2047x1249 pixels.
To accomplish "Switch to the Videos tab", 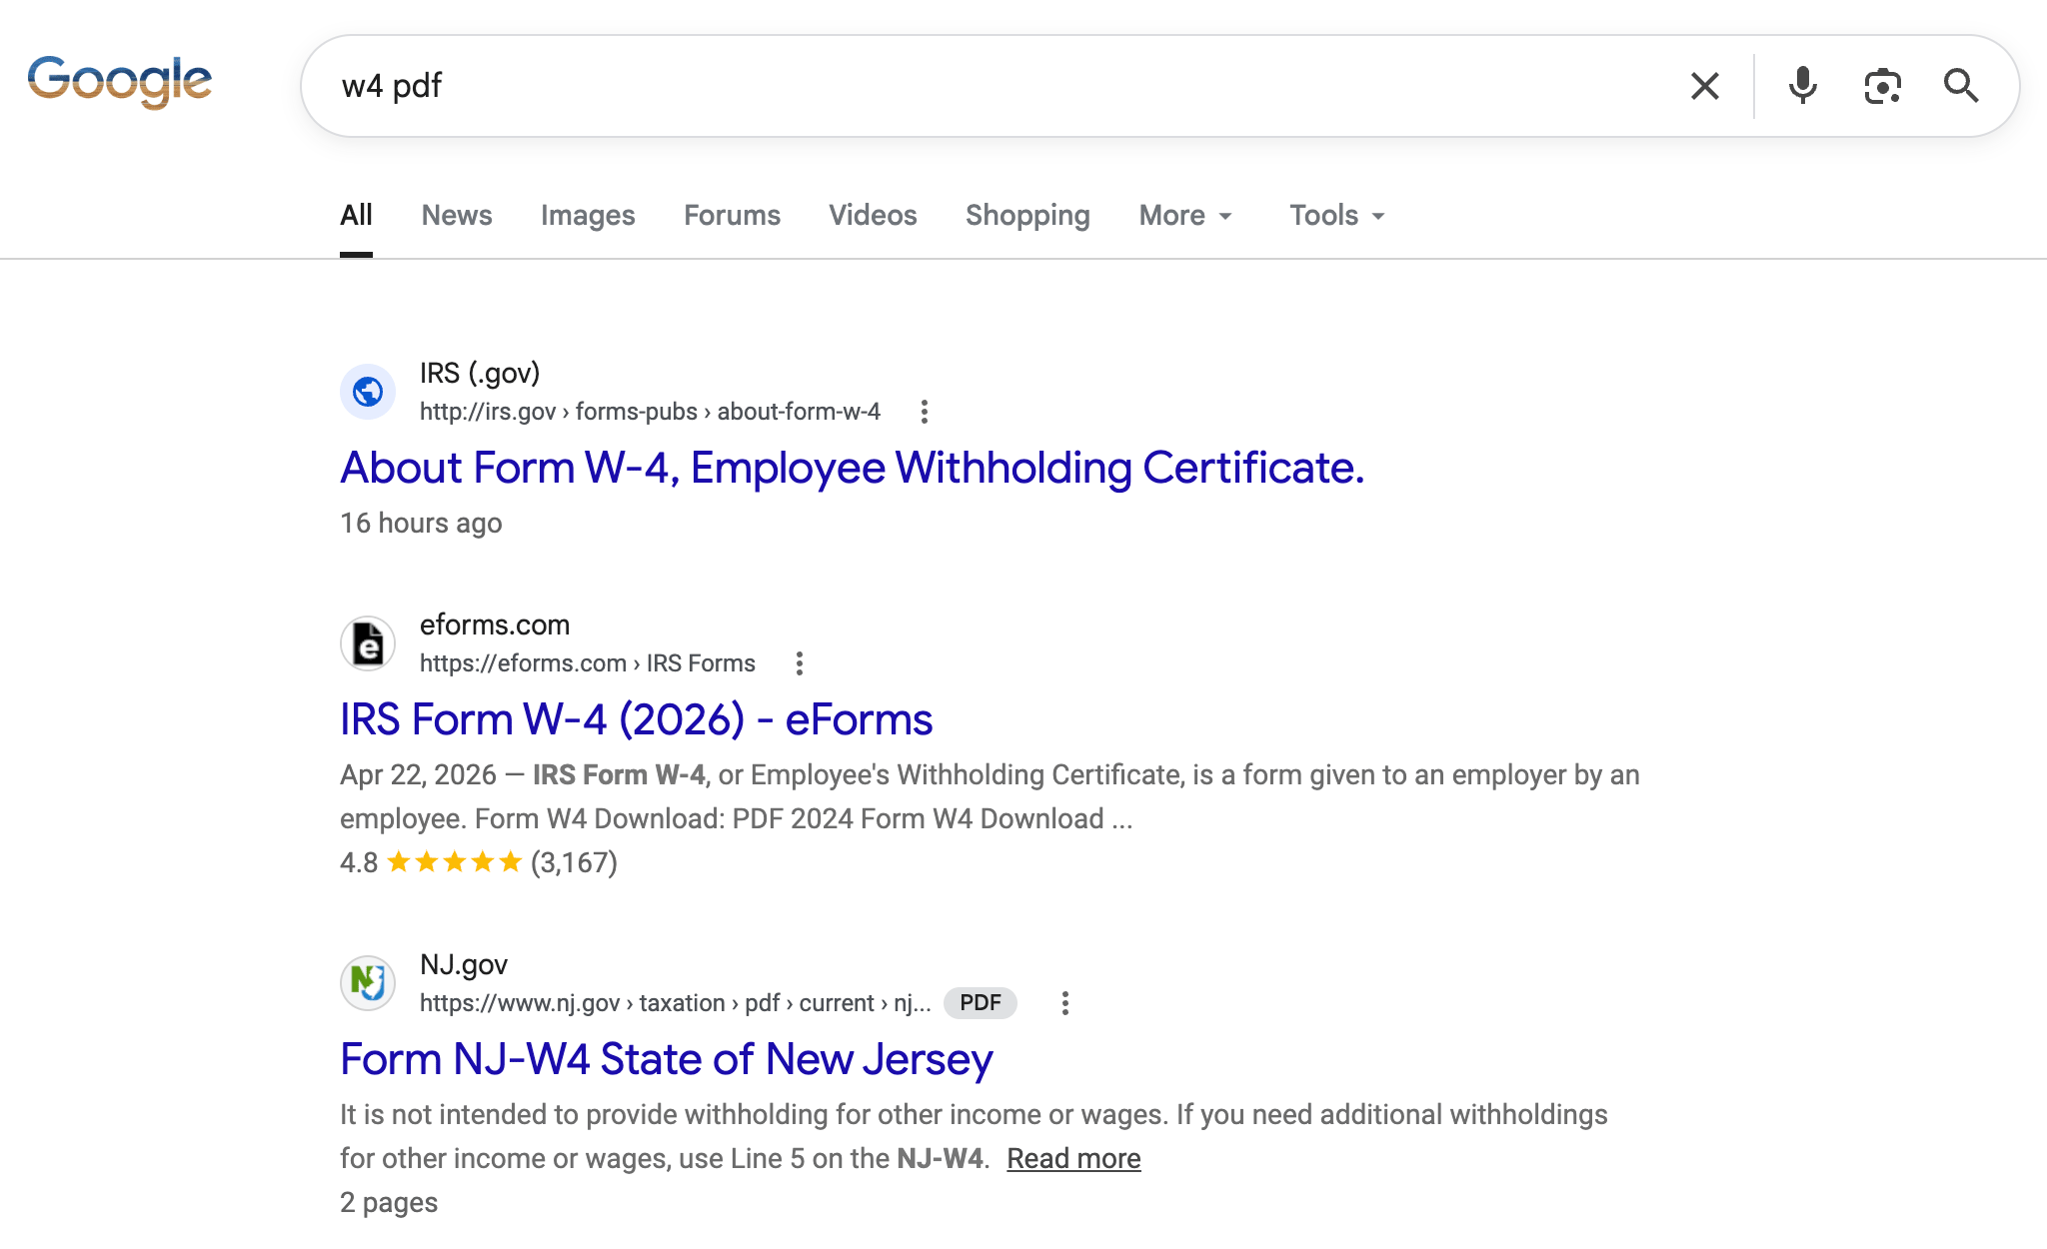I will [873, 216].
